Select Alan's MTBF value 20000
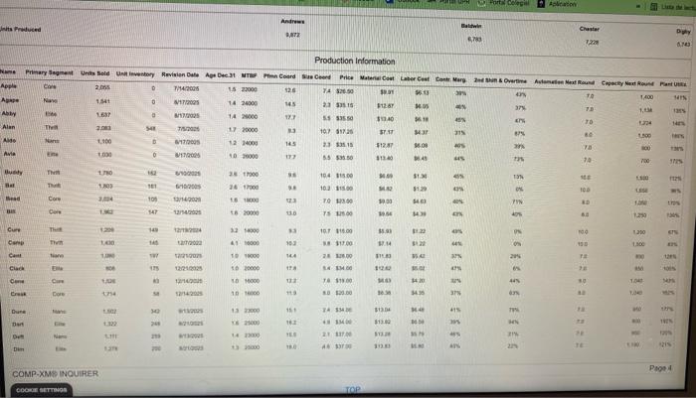The width and height of the screenshot is (696, 398). pyautogui.click(x=250, y=130)
